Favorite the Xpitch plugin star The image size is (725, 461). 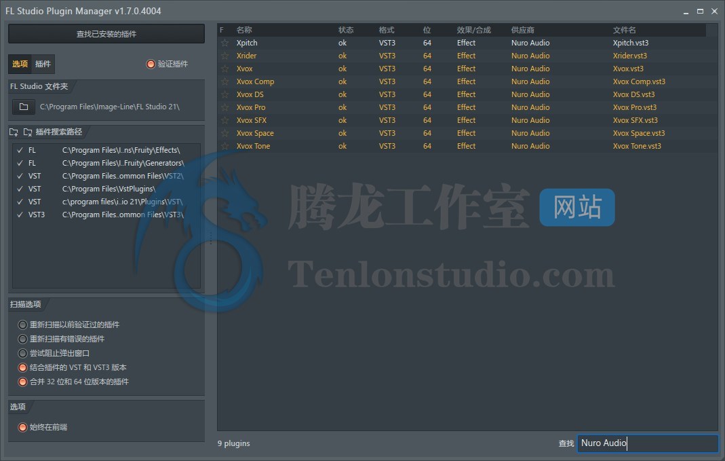(x=224, y=43)
